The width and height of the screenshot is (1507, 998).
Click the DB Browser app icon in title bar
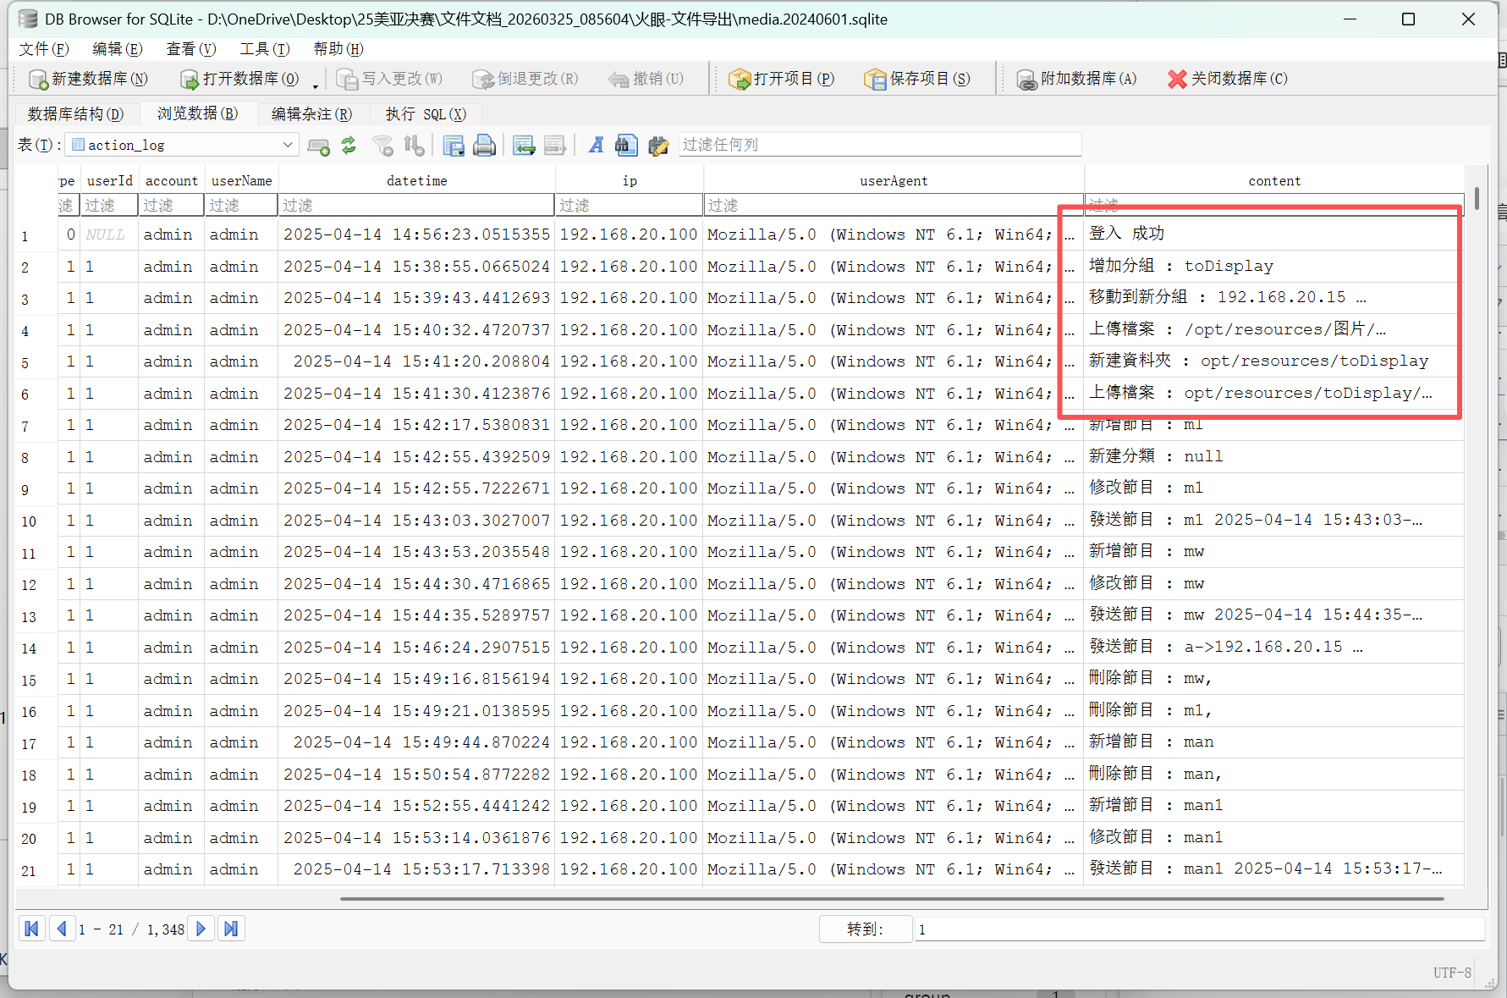(x=28, y=19)
